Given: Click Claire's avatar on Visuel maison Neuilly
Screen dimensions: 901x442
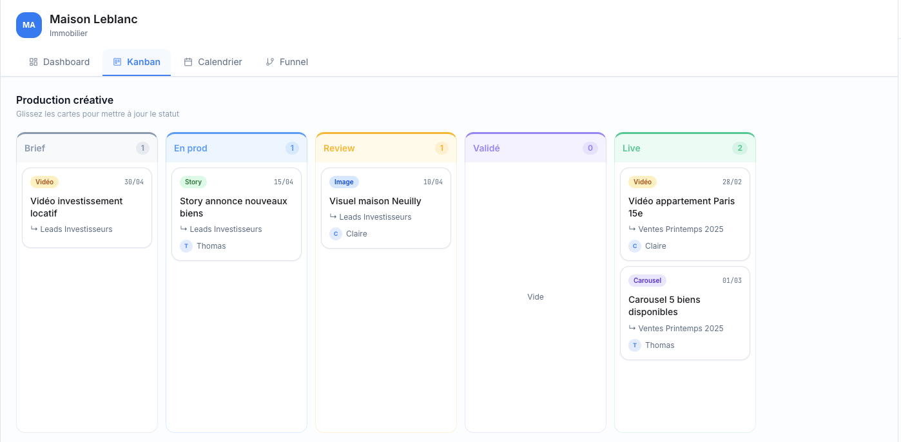Looking at the screenshot, I should click(336, 234).
